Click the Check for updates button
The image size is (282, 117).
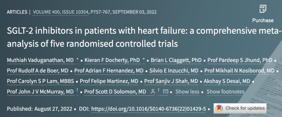pos(240,108)
